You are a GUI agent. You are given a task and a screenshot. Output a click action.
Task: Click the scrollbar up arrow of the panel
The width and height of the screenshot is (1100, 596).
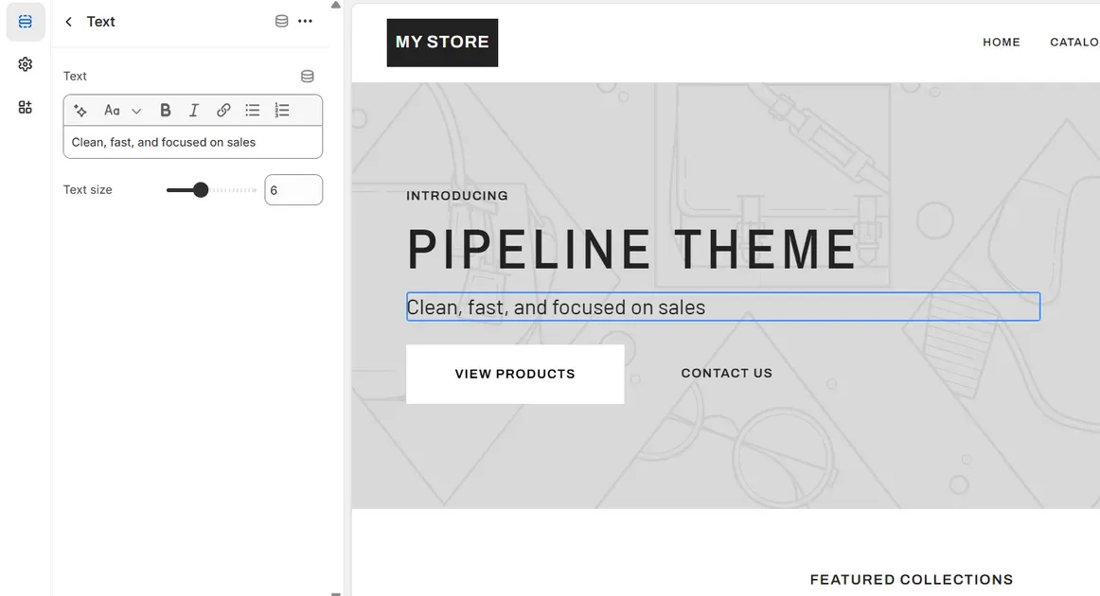pos(336,5)
